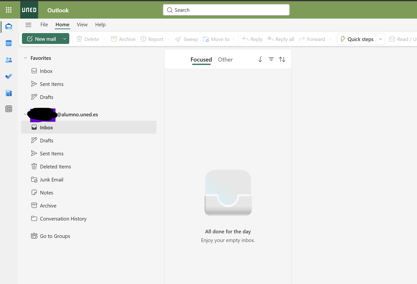This screenshot has width=417, height=284.
Task: Expand the Quick steps dropdown arrow
Action: [x=381, y=39]
